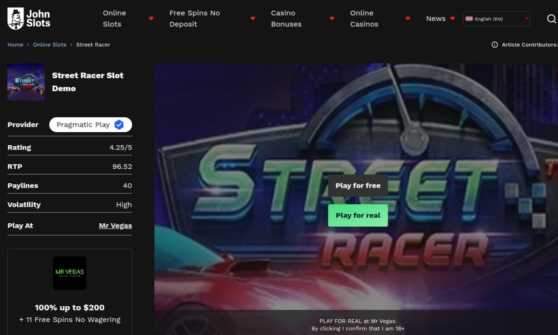The image size is (558, 335).
Task: Click the 4.25/5 rating value
Action: [121, 147]
